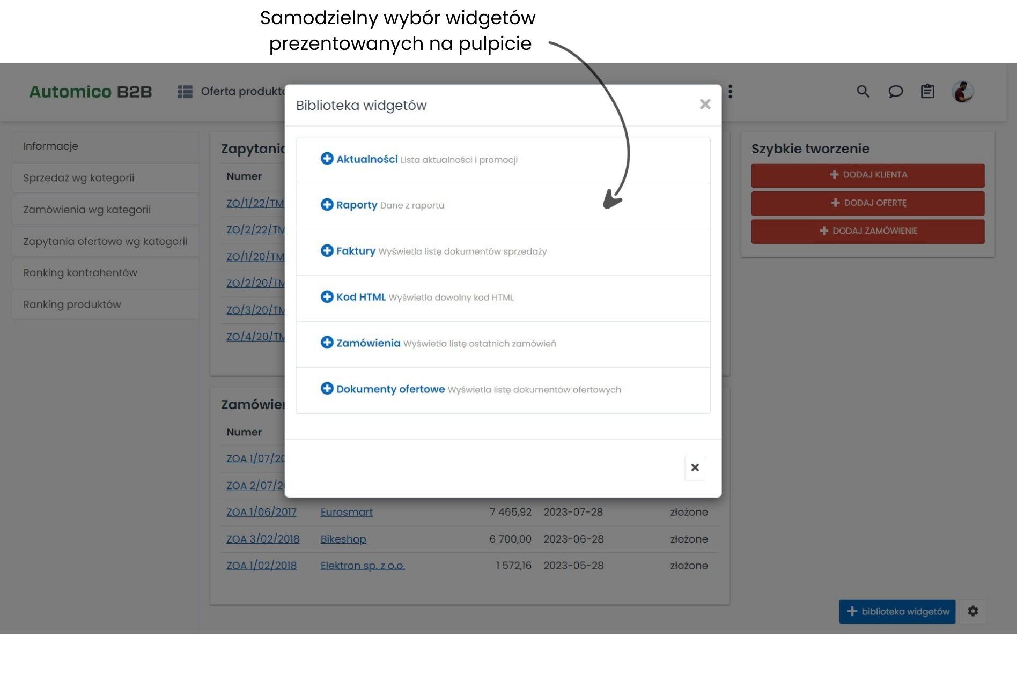Open the clipboard icon in header

click(x=927, y=92)
